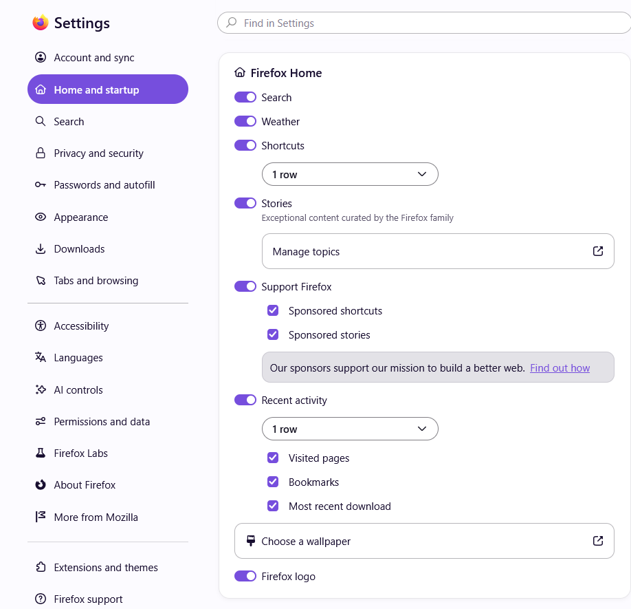Click the magnifier icon in Find in Settings
This screenshot has height=609, width=631.
point(232,23)
